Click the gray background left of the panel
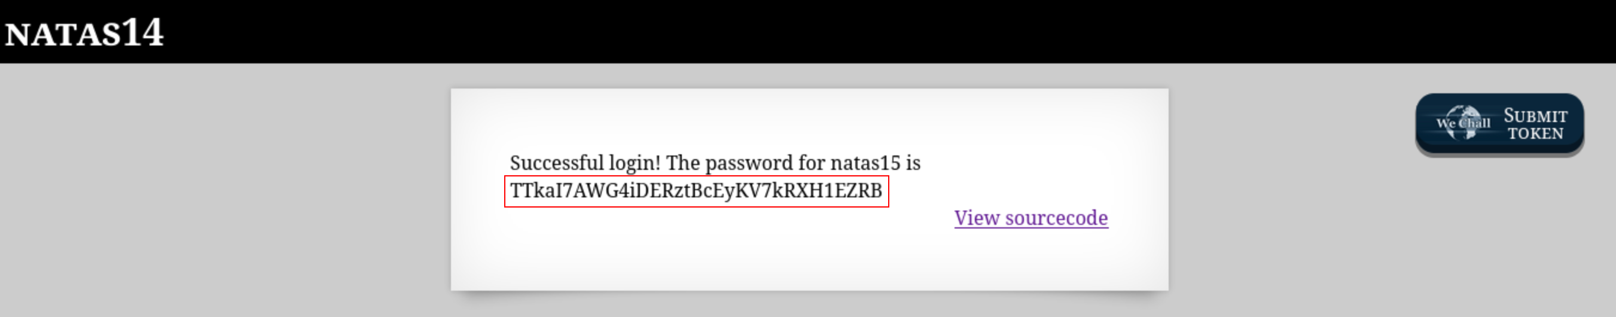 pos(219,188)
